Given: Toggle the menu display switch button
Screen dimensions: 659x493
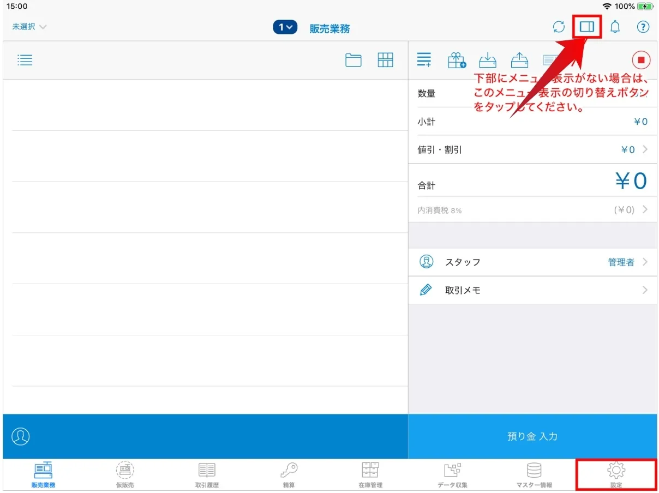Looking at the screenshot, I should (587, 27).
